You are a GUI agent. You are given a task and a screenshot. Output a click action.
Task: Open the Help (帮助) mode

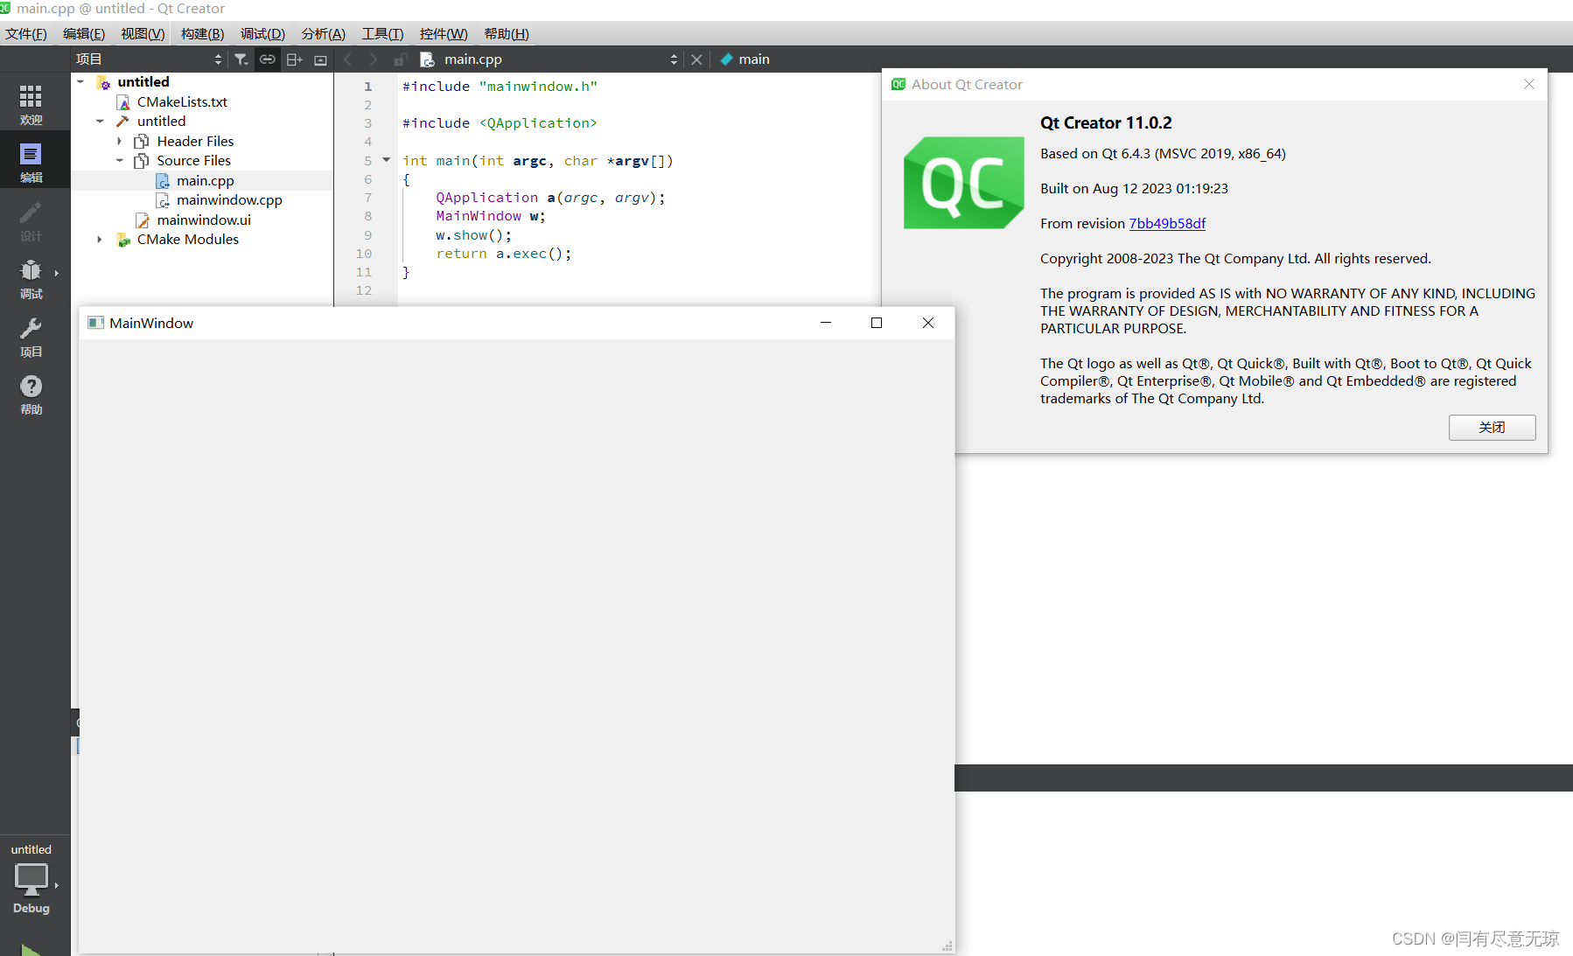pos(31,394)
